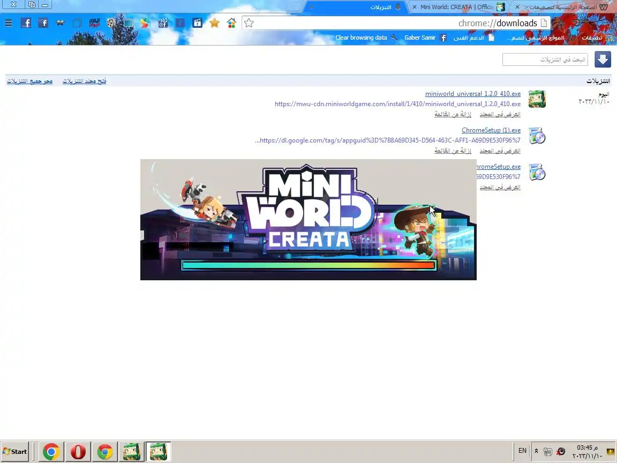Click the page icon in the address bar
The width and height of the screenshot is (617, 463).
[x=544, y=23]
